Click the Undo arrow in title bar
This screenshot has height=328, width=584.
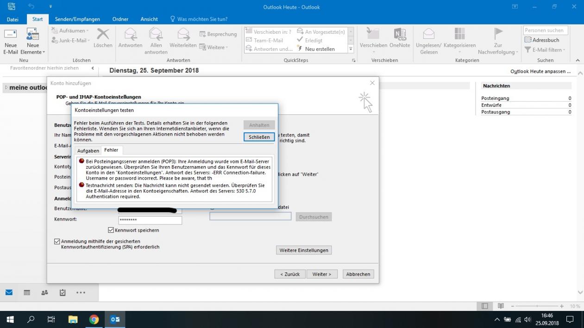[x=31, y=6]
